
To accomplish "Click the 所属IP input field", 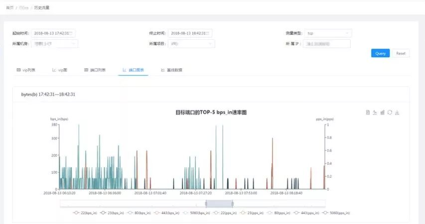I will pyautogui.click(x=327, y=44).
